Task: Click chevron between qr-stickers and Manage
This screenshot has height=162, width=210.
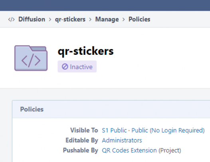Action: coord(90,20)
